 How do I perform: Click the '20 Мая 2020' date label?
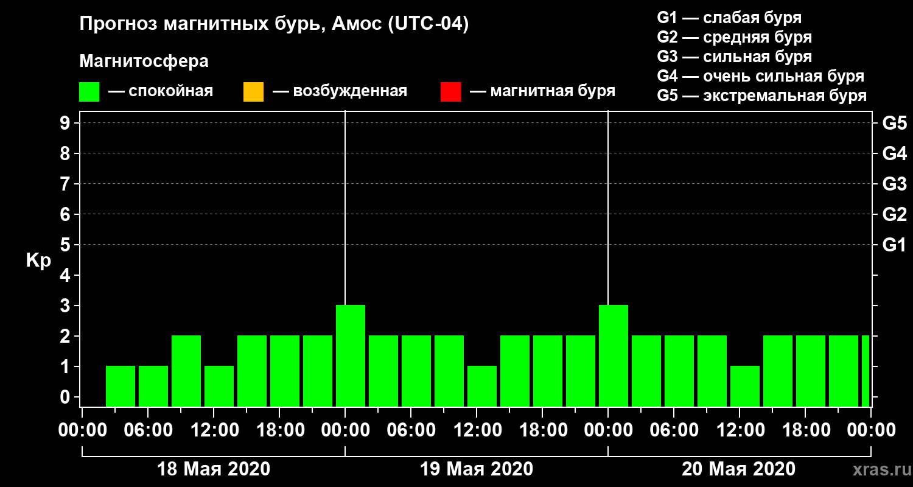738,469
